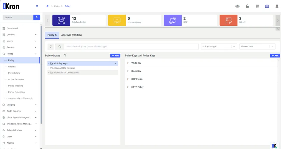Click the filter funnel next to Policy Groups
Image resolution: width=281 pixels, height=149 pixels.
click(x=65, y=55)
